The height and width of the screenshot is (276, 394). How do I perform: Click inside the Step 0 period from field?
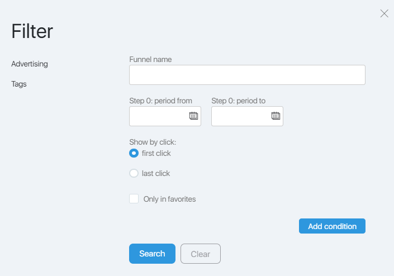[165, 116]
